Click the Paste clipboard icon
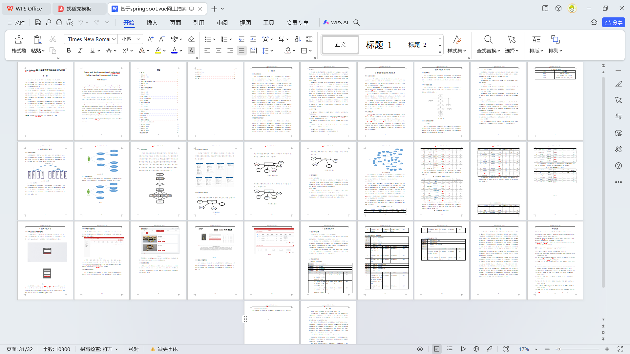Screen dimensions: 630x354 tap(38, 40)
